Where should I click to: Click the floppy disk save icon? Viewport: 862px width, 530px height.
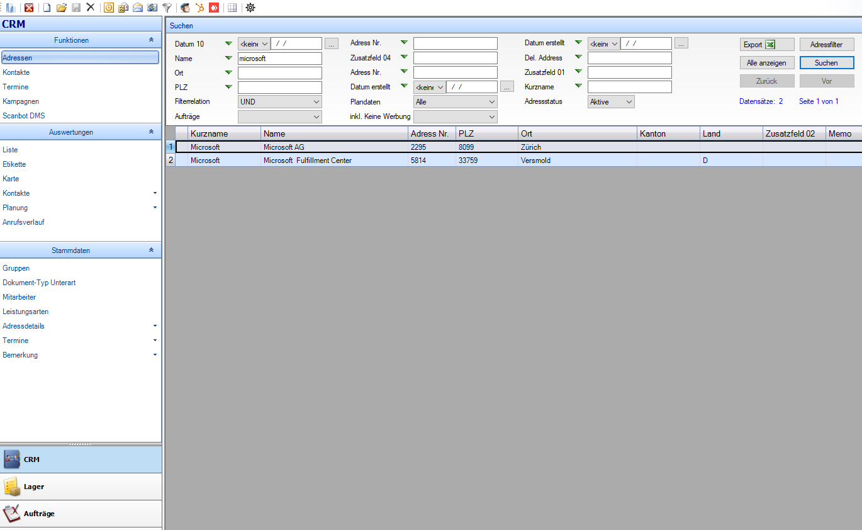point(76,8)
